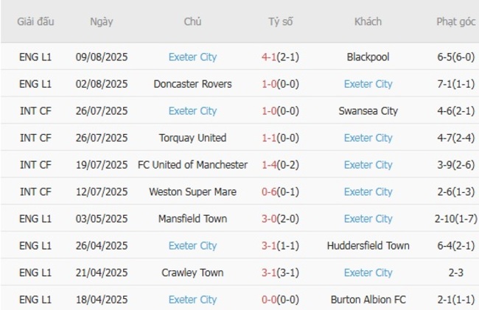Viewport: 479px width, 310px height.
Task: Open the Mansfield Town team link
Action: pos(192,219)
